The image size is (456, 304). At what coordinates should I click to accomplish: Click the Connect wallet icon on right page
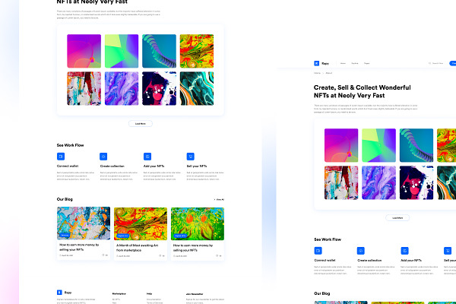point(318,251)
